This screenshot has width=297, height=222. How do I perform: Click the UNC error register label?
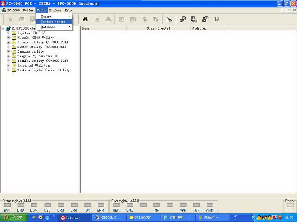point(130,210)
